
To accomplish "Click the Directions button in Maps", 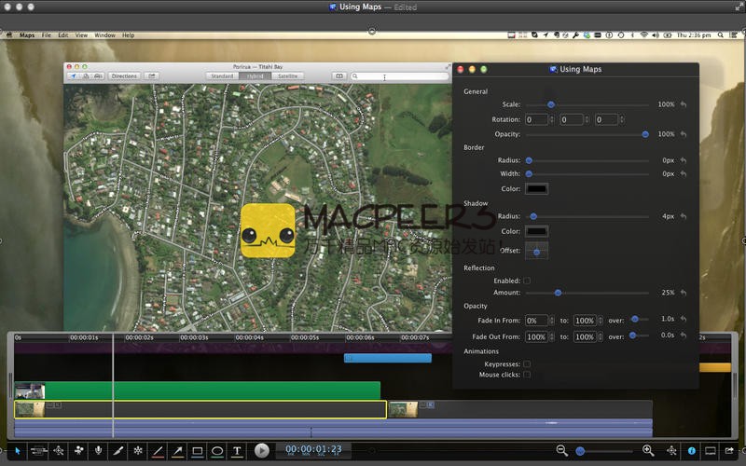I will (x=124, y=76).
